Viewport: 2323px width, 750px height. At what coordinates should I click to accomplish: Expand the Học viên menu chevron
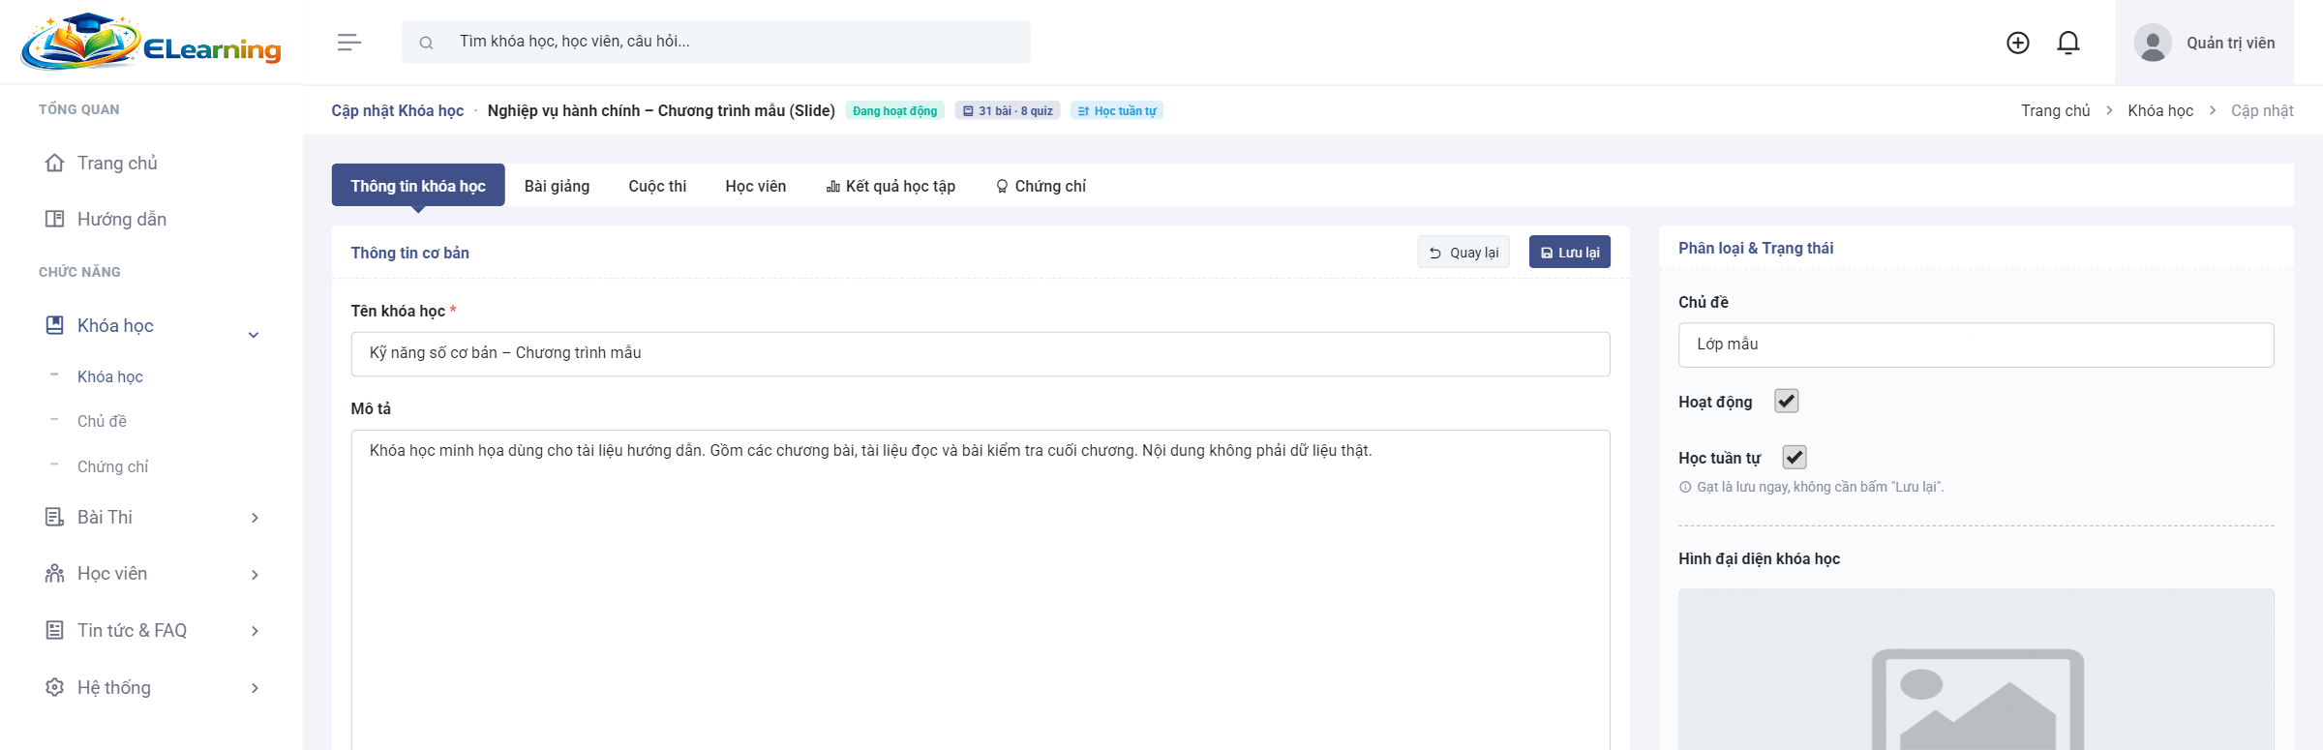click(255, 575)
